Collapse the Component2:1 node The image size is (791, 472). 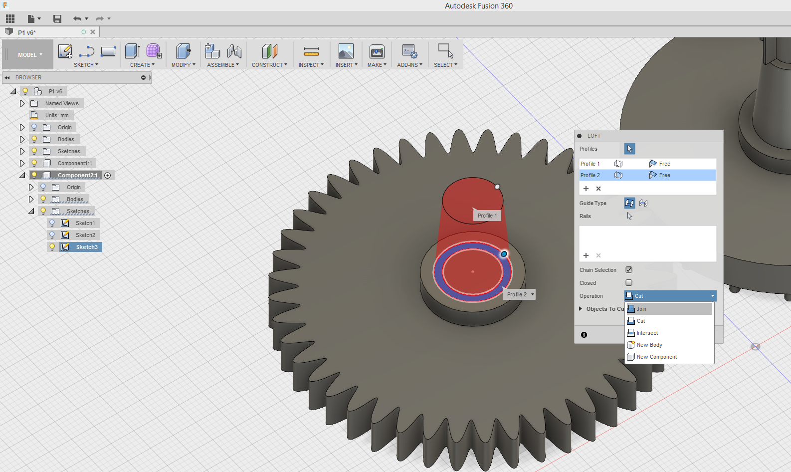point(22,175)
